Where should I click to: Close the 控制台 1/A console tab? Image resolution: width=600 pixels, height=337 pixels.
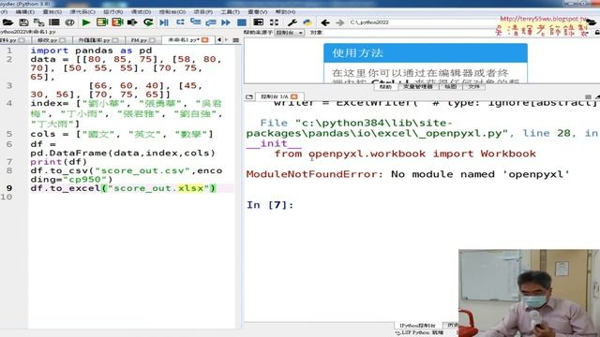click(x=293, y=96)
